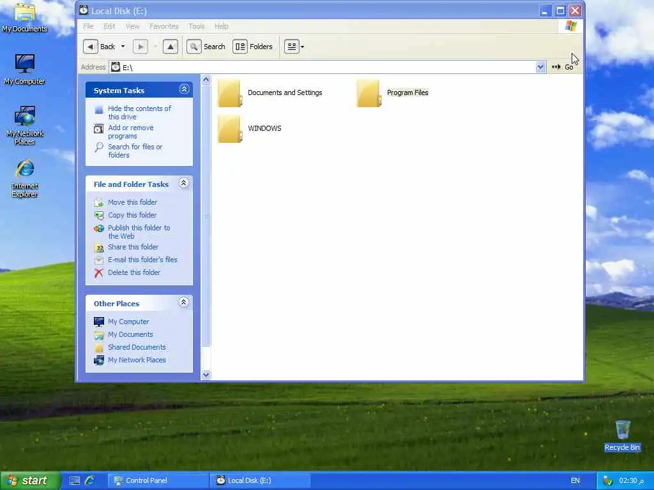
Task: Expand the Address bar dropdown list
Action: 540,67
